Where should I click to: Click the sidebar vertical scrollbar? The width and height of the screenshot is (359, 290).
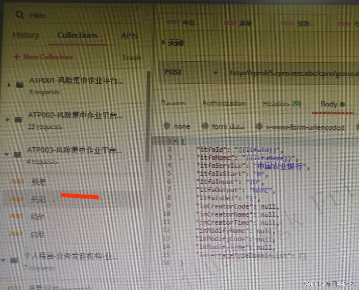(x=149, y=116)
